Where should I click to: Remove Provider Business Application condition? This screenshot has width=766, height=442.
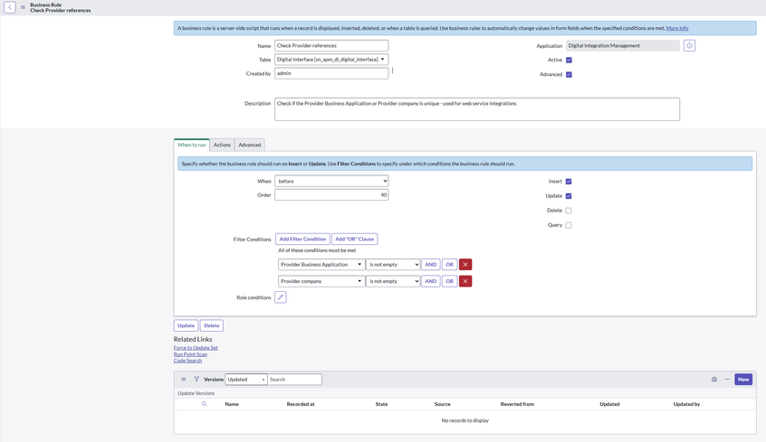tap(465, 265)
